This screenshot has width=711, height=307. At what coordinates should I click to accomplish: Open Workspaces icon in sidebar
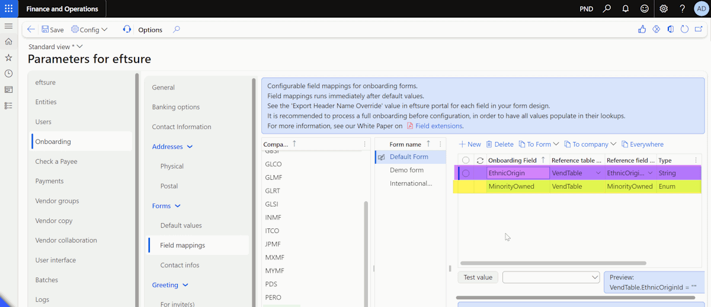pyautogui.click(x=8, y=89)
